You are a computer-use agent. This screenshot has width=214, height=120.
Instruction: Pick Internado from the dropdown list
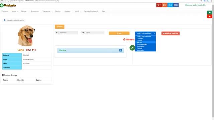pos(145,50)
